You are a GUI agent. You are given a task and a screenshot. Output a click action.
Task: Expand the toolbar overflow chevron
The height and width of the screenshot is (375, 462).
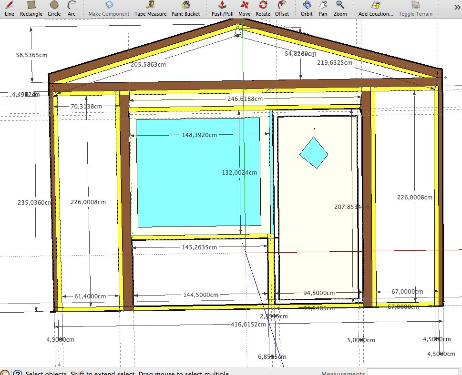[x=458, y=8]
